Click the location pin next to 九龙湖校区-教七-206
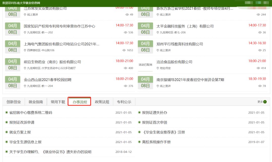 tap(158, 33)
